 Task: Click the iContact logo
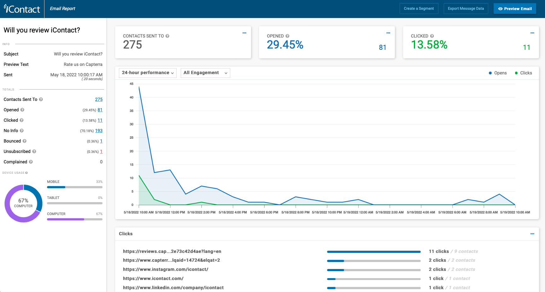(x=22, y=9)
